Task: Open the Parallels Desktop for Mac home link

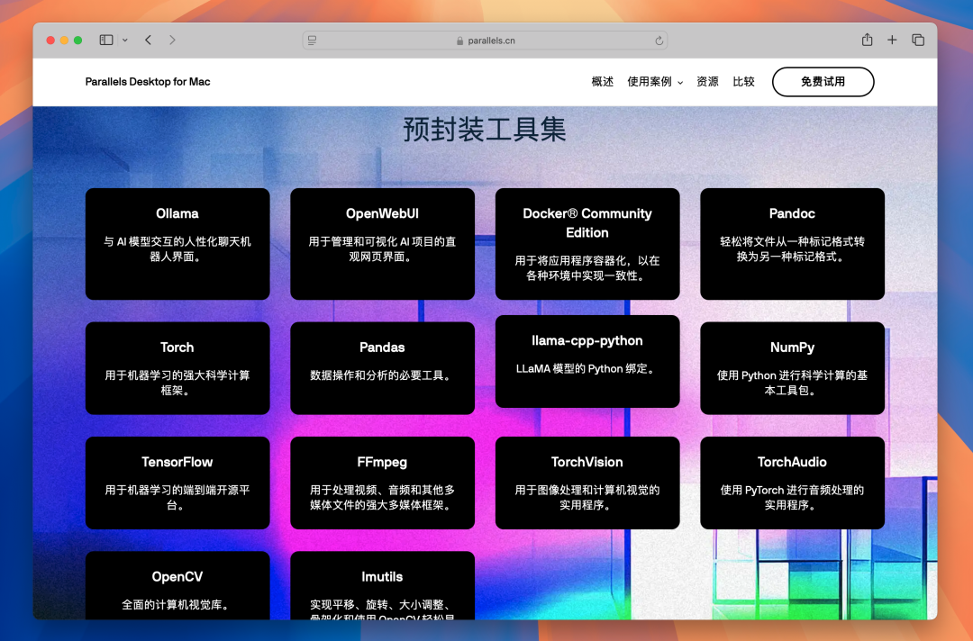Action: click(148, 82)
